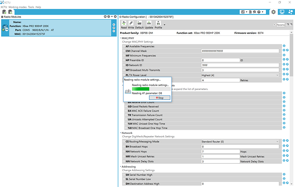Write the HP Preamble ID parameter
This screenshot has height=187, width=295.
pos(288,60)
